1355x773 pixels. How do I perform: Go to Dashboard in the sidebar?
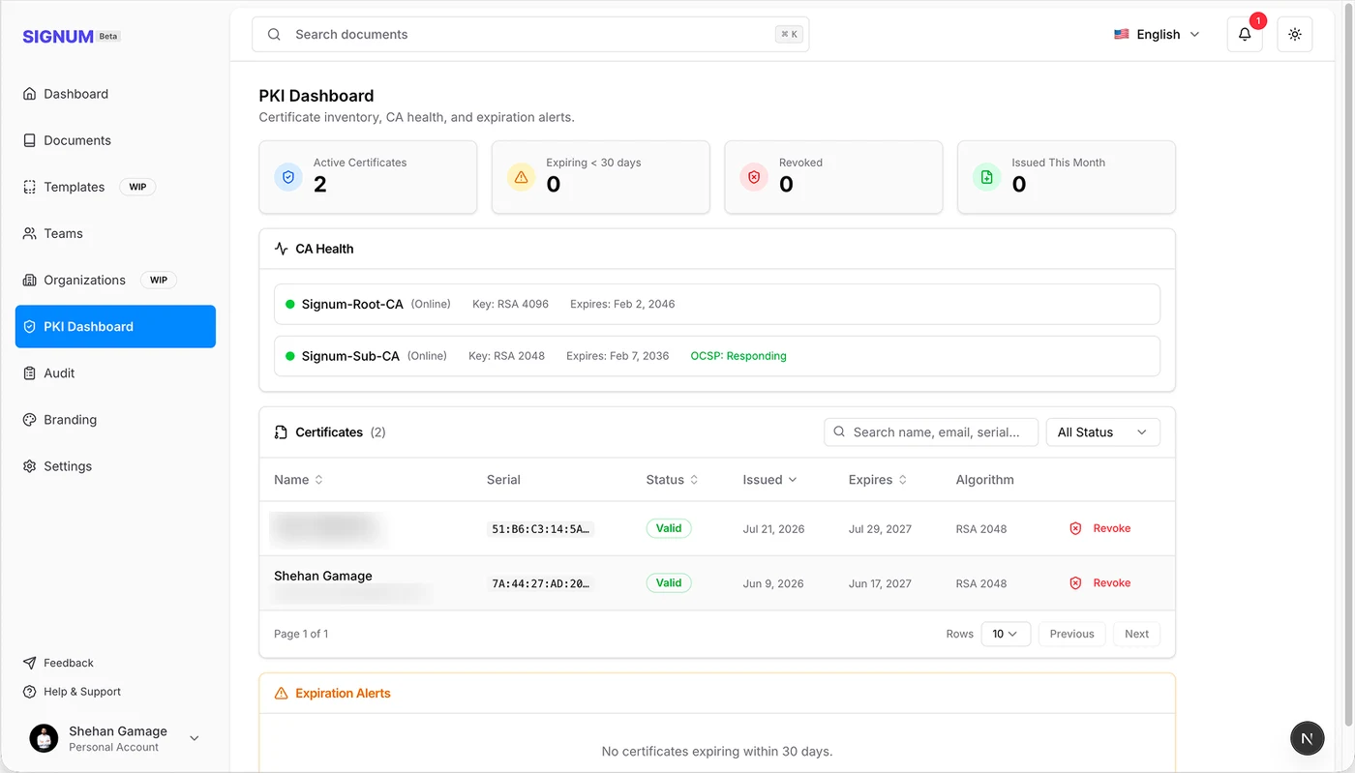pos(115,94)
